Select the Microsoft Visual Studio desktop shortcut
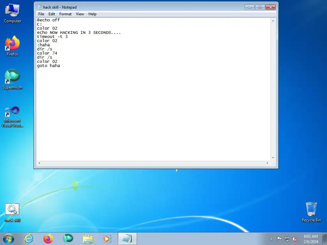 pyautogui.click(x=12, y=117)
